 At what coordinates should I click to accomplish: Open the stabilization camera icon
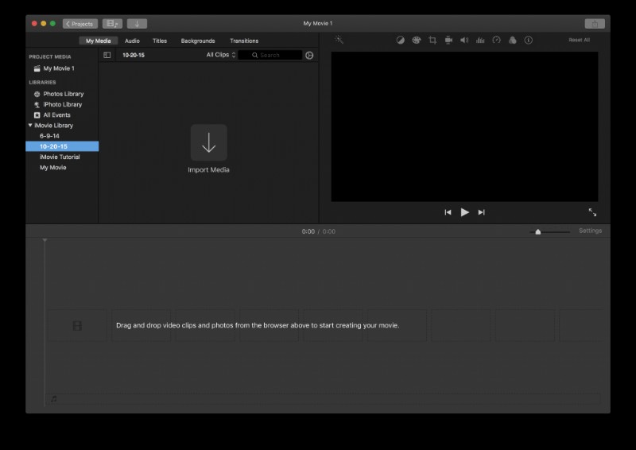pyautogui.click(x=448, y=41)
